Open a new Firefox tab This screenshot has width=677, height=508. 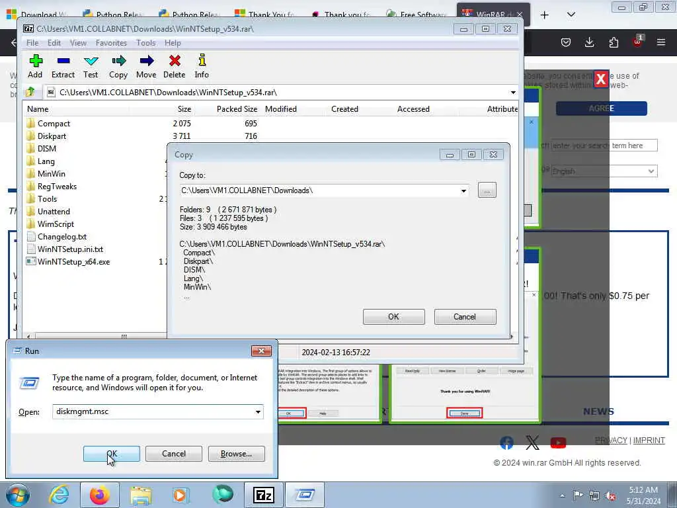tap(545, 15)
